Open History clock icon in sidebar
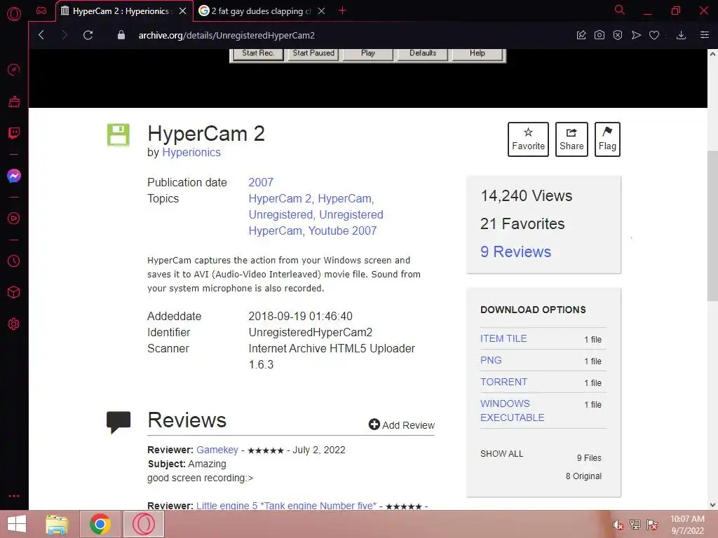 pos(14,261)
